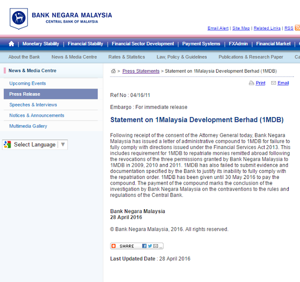The width and height of the screenshot is (300, 282).
Task: Open Rates & Statistics tab
Action: pyautogui.click(x=127, y=57)
